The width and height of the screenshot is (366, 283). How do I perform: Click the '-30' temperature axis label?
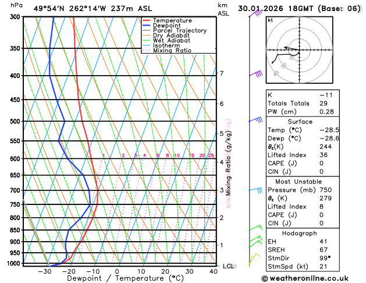[45, 271]
